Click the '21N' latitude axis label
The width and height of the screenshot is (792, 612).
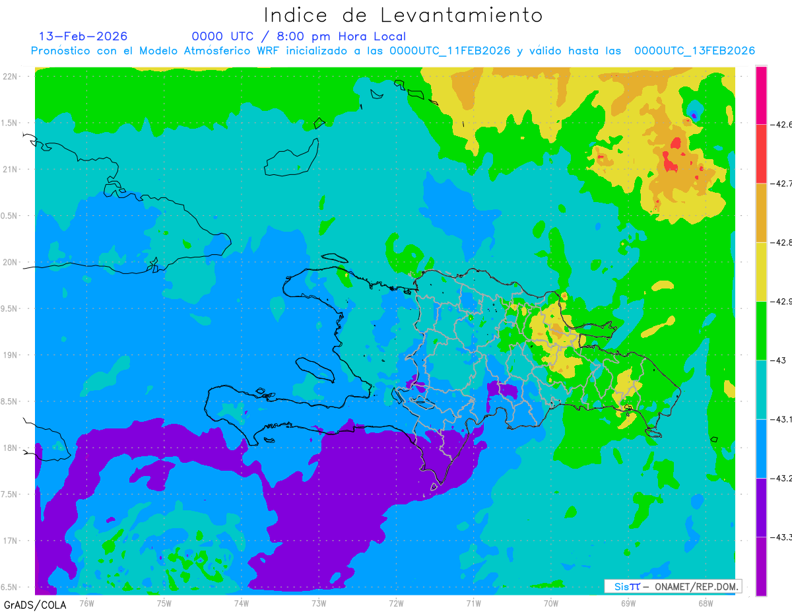coord(9,169)
